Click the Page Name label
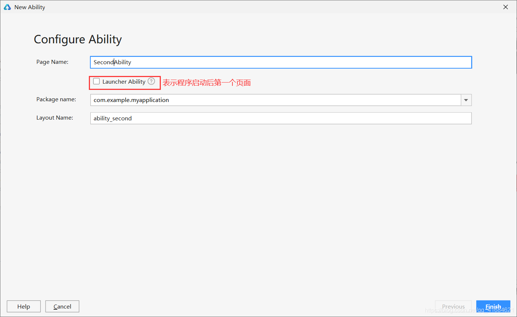Image resolution: width=517 pixels, height=317 pixels. click(x=53, y=62)
